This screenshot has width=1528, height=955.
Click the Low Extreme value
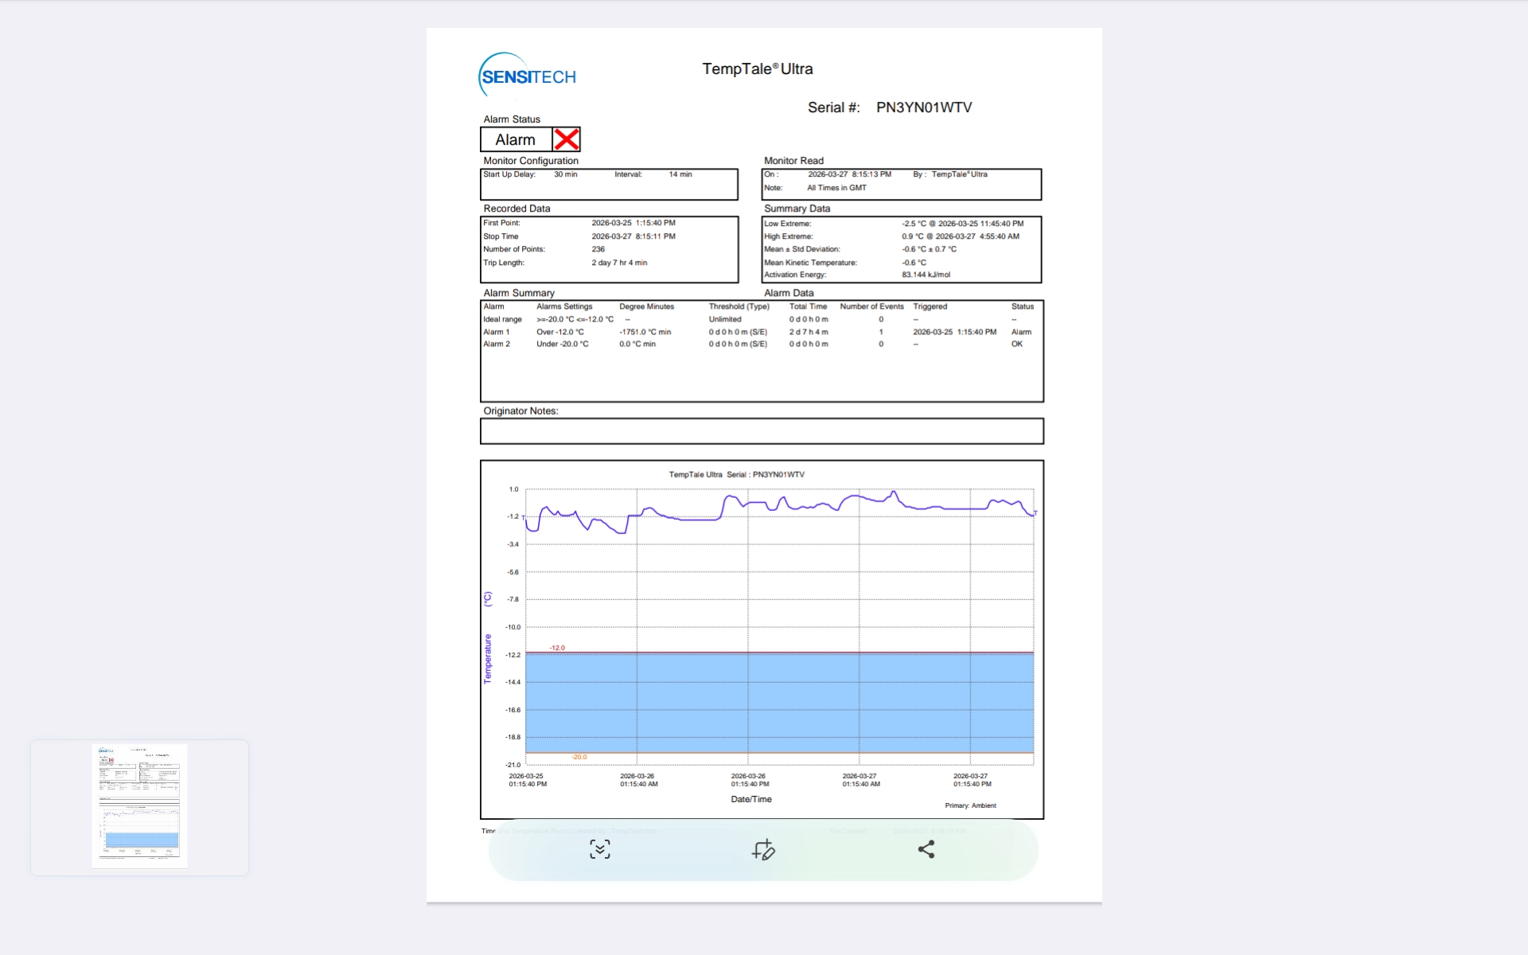(962, 224)
